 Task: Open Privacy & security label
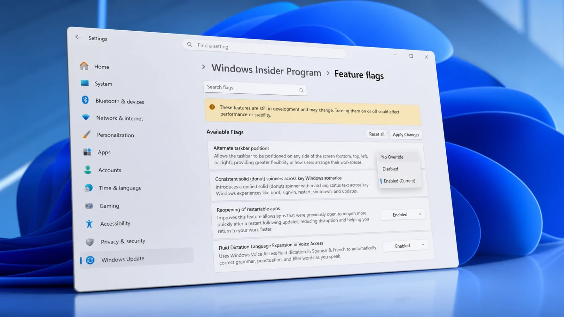pyautogui.click(x=123, y=241)
